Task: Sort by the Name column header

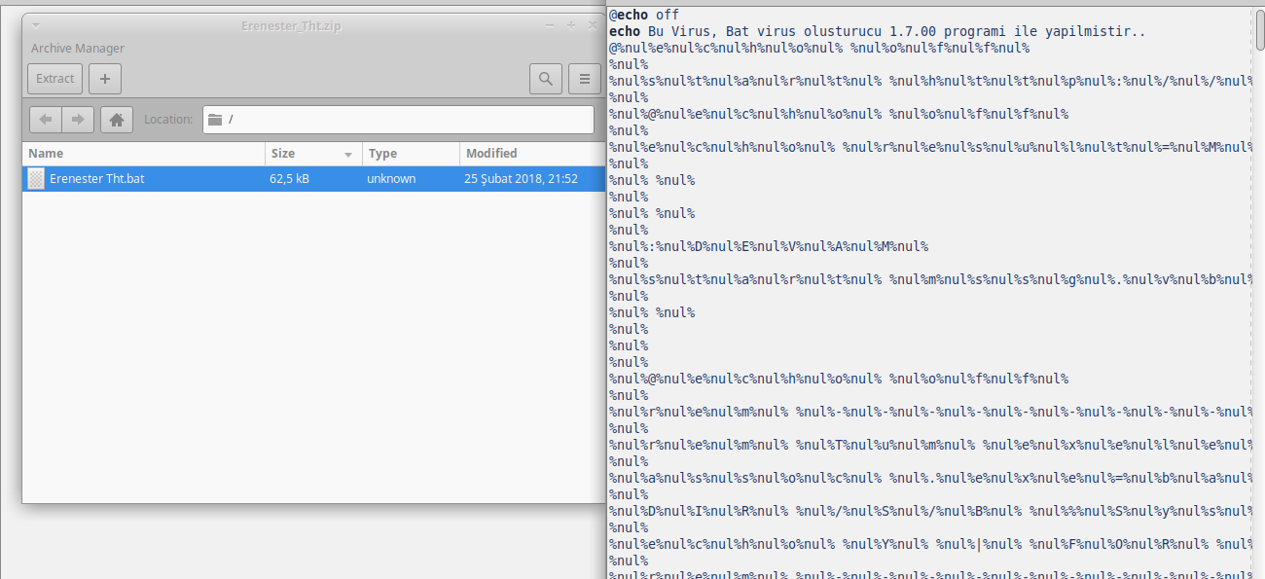Action: [x=143, y=154]
